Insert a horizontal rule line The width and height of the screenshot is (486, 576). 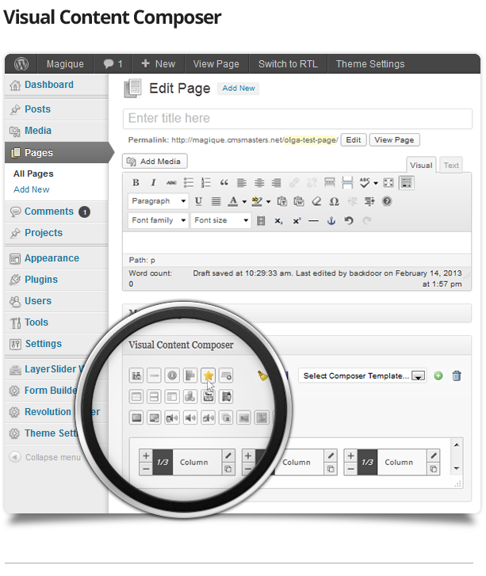tap(314, 221)
